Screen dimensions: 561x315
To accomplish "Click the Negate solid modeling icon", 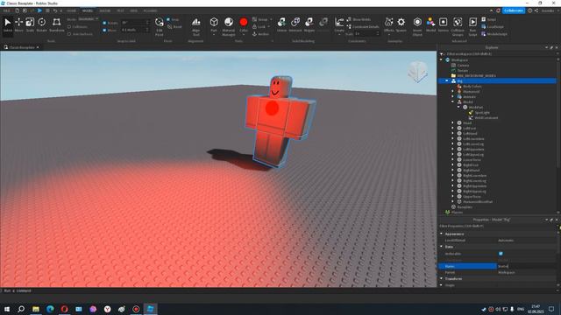I will (309, 24).
